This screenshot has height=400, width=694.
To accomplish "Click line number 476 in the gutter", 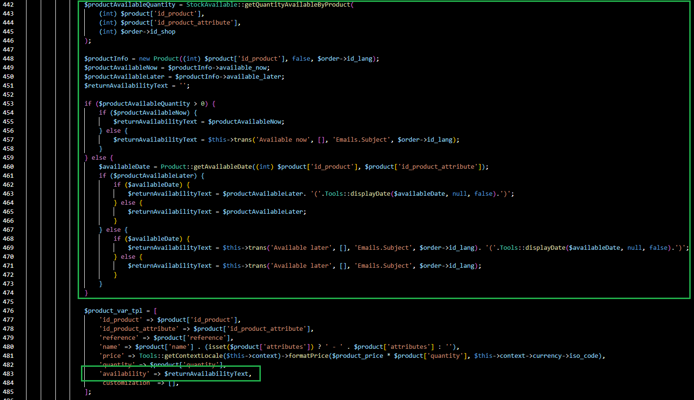I will [9, 311].
